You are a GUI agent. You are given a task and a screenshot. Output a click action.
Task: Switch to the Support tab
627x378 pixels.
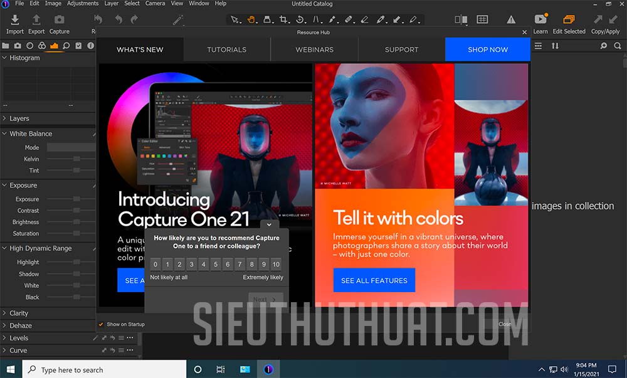point(401,50)
